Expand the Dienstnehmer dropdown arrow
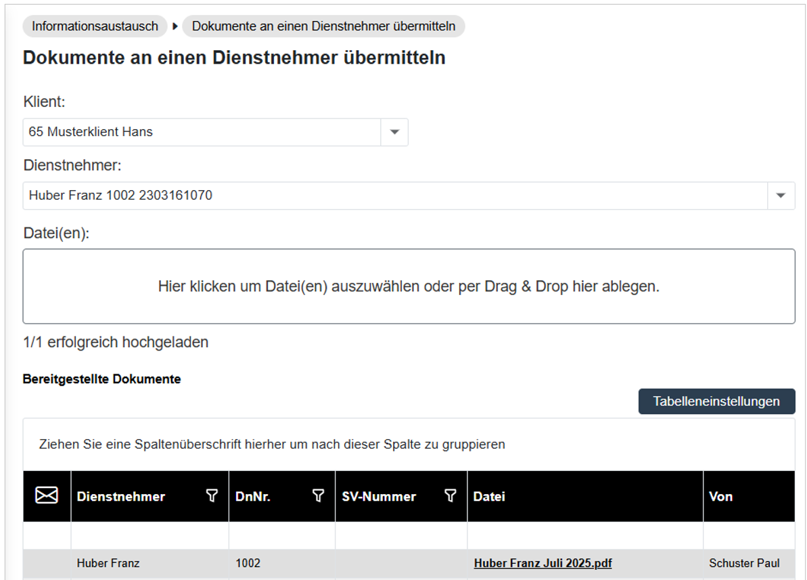The width and height of the screenshot is (807, 580). coord(781,196)
